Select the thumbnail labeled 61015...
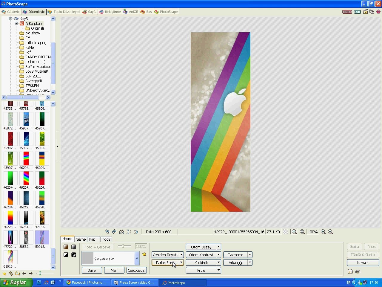Screen dimensions: 382x287 click(x=10, y=259)
